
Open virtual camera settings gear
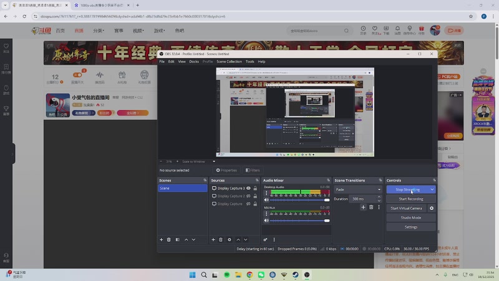tap(432, 208)
